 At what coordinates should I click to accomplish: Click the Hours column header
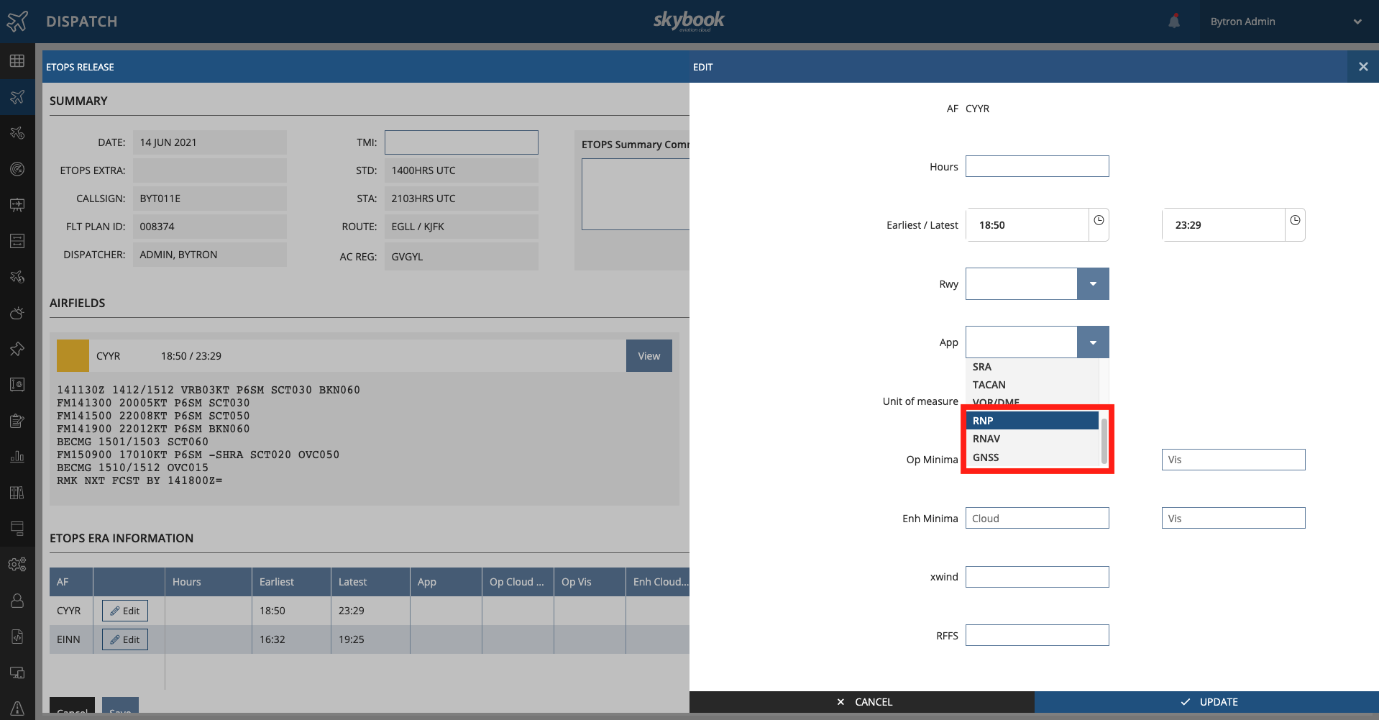(209, 582)
